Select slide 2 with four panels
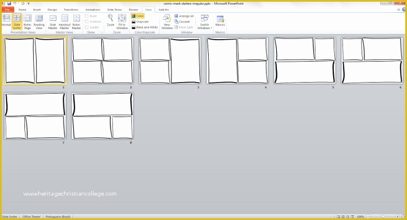 [102, 61]
